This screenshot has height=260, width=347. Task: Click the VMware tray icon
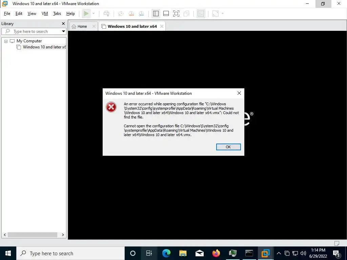coord(287,253)
